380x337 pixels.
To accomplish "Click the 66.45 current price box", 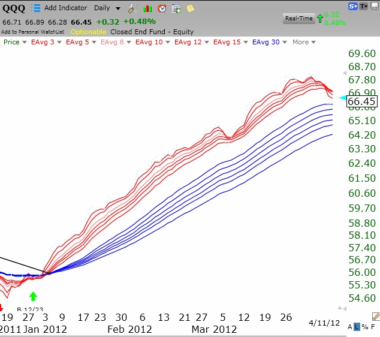I will tap(362, 101).
